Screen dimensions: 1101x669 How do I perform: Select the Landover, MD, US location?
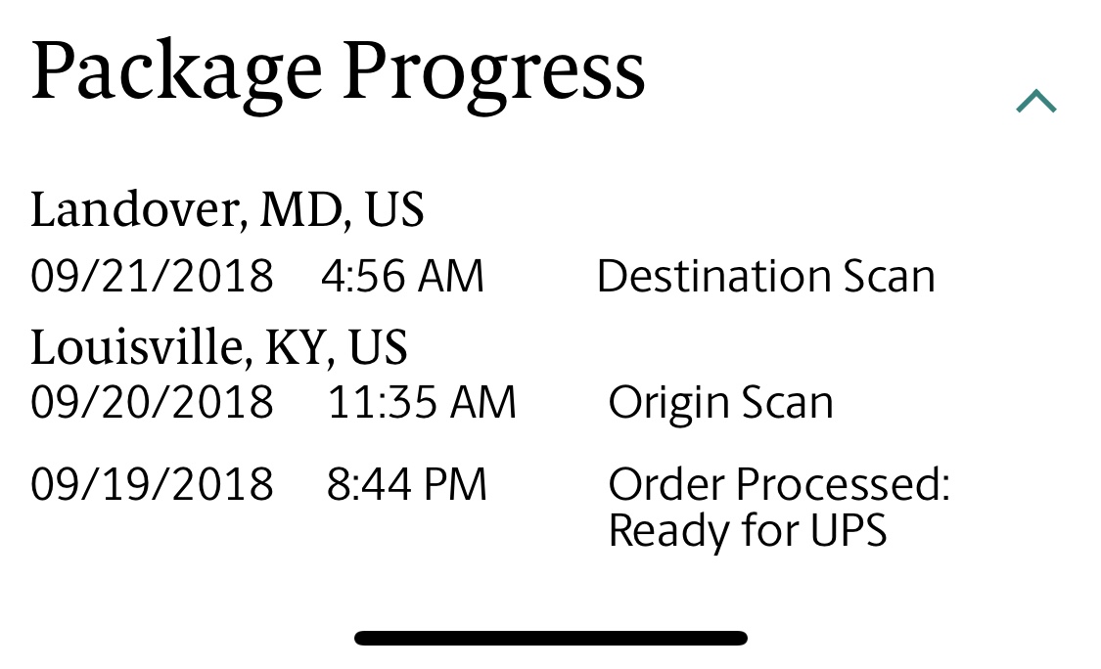tap(227, 209)
